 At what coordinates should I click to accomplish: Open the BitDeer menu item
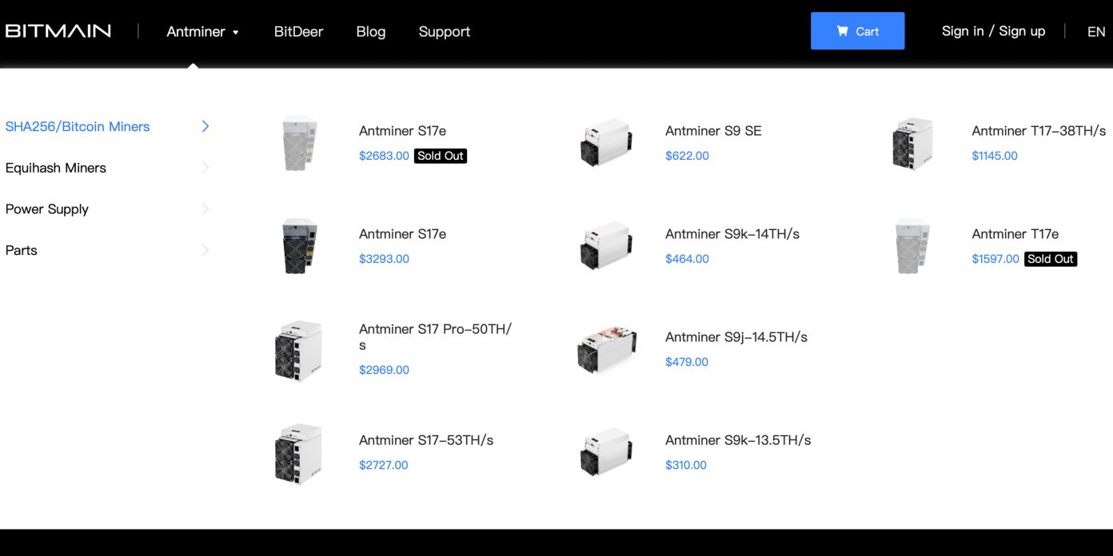coord(298,32)
